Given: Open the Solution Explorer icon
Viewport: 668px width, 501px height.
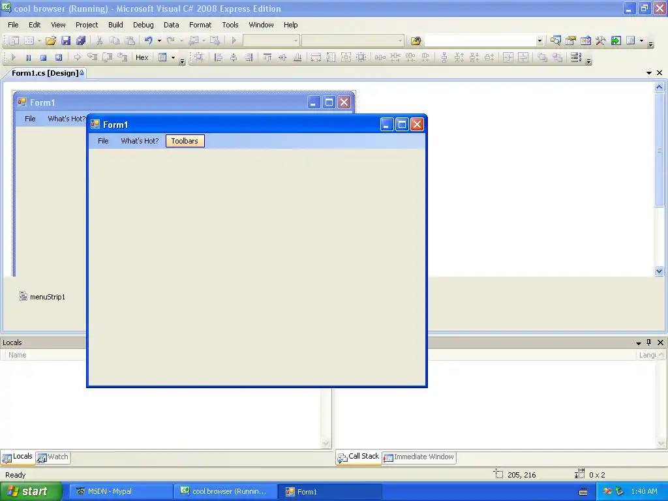Looking at the screenshot, I should (556, 40).
